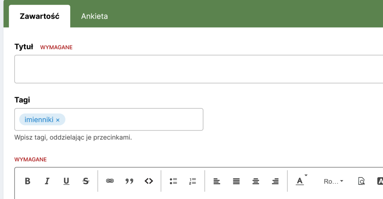Create a numbered list

pos(193,181)
